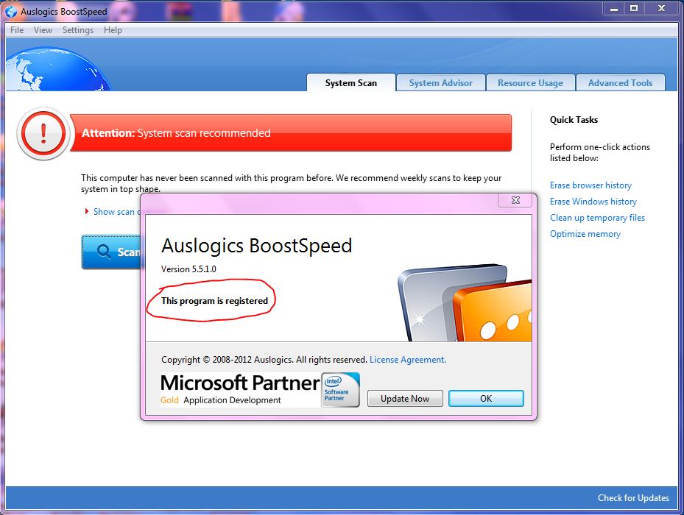The image size is (684, 515).
Task: Click 'This program is registered' text
Action: tap(214, 301)
